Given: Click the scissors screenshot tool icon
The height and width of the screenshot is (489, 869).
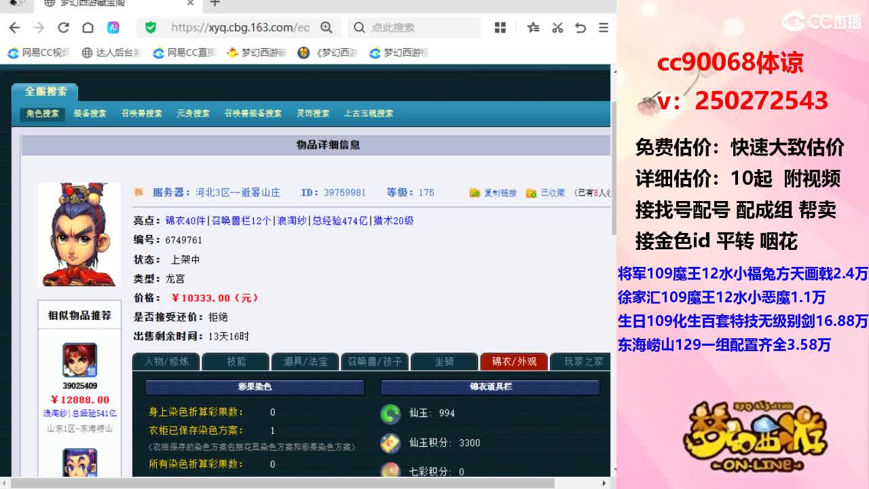Looking at the screenshot, I should tap(557, 28).
